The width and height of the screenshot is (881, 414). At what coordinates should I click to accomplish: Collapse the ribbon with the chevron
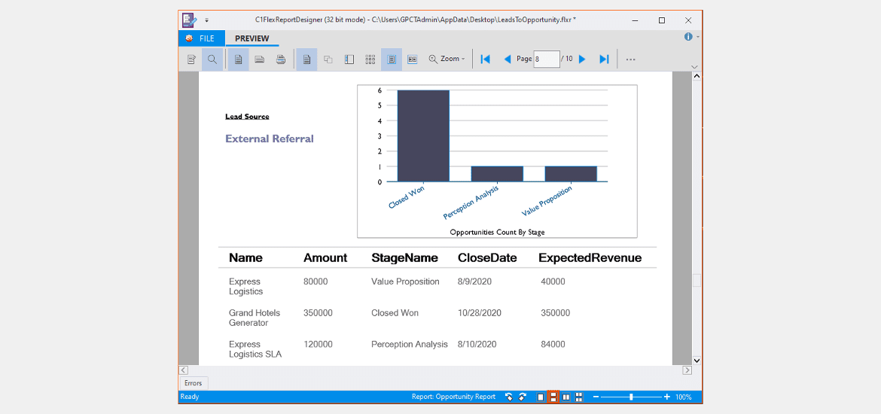(694, 67)
